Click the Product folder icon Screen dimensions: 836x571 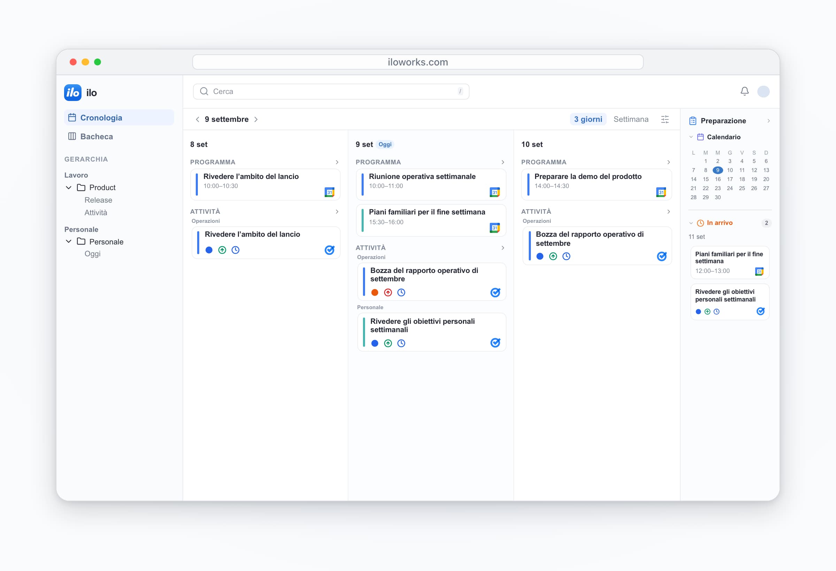[81, 187]
